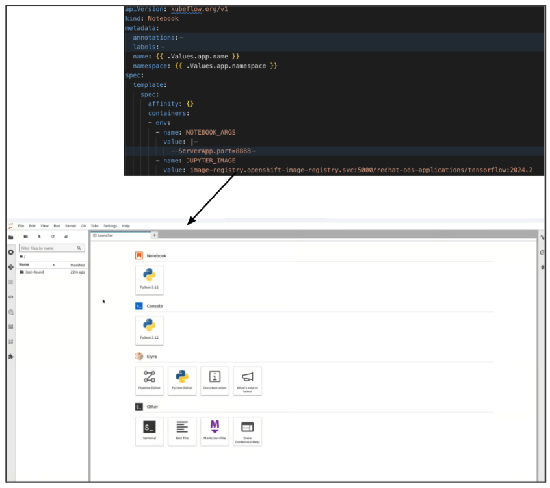Select the Launcher tab
Screen dimensions: 550x488
[x=106, y=235]
